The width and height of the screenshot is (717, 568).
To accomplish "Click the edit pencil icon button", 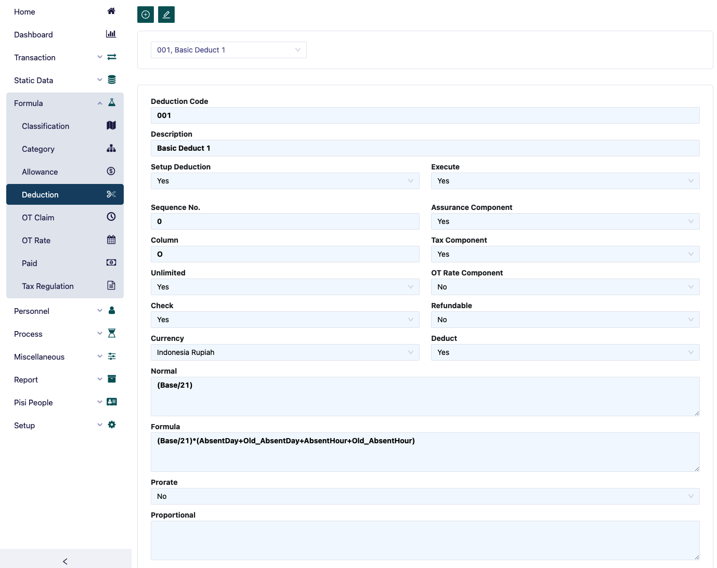I will [x=166, y=15].
